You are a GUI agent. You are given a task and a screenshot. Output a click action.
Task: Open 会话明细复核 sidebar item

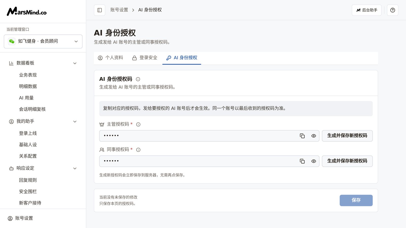pos(32,109)
